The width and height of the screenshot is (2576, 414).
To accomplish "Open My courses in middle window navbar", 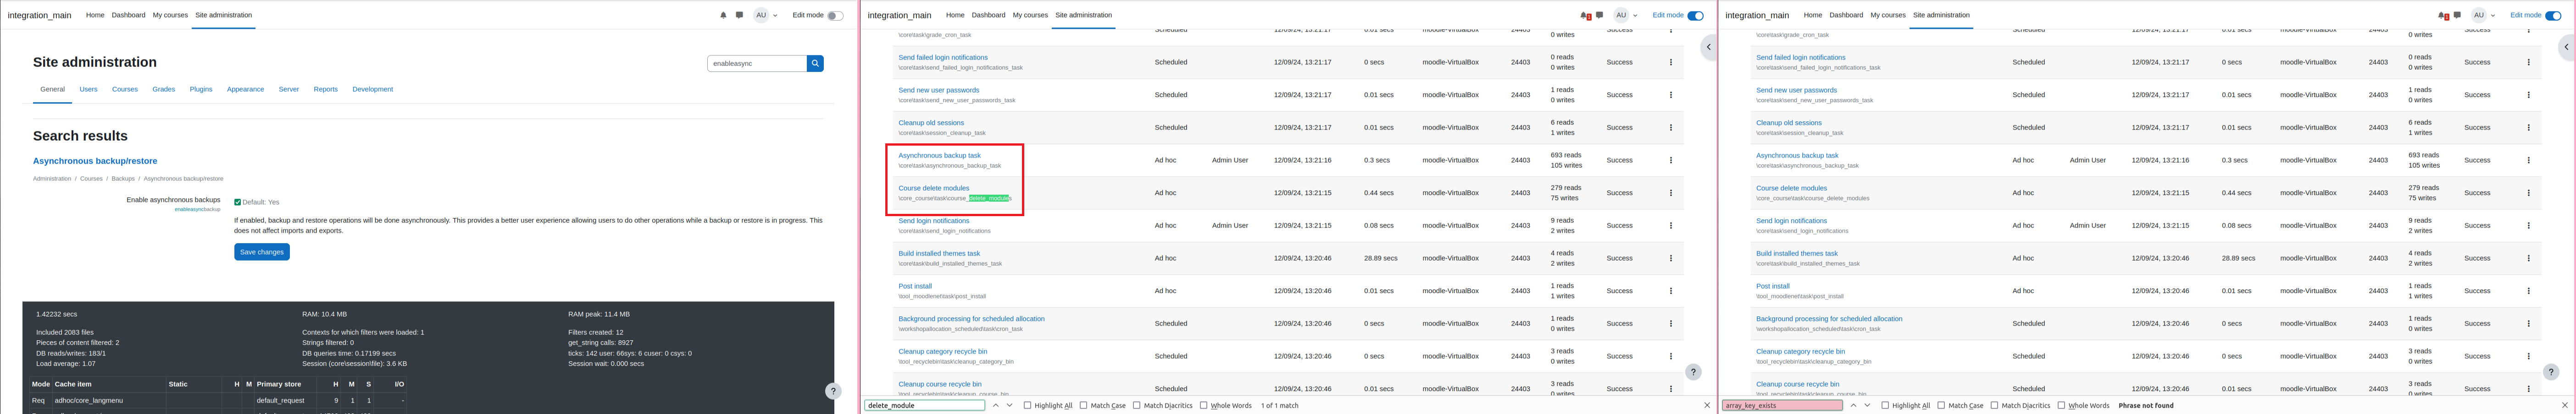I will [x=1030, y=15].
